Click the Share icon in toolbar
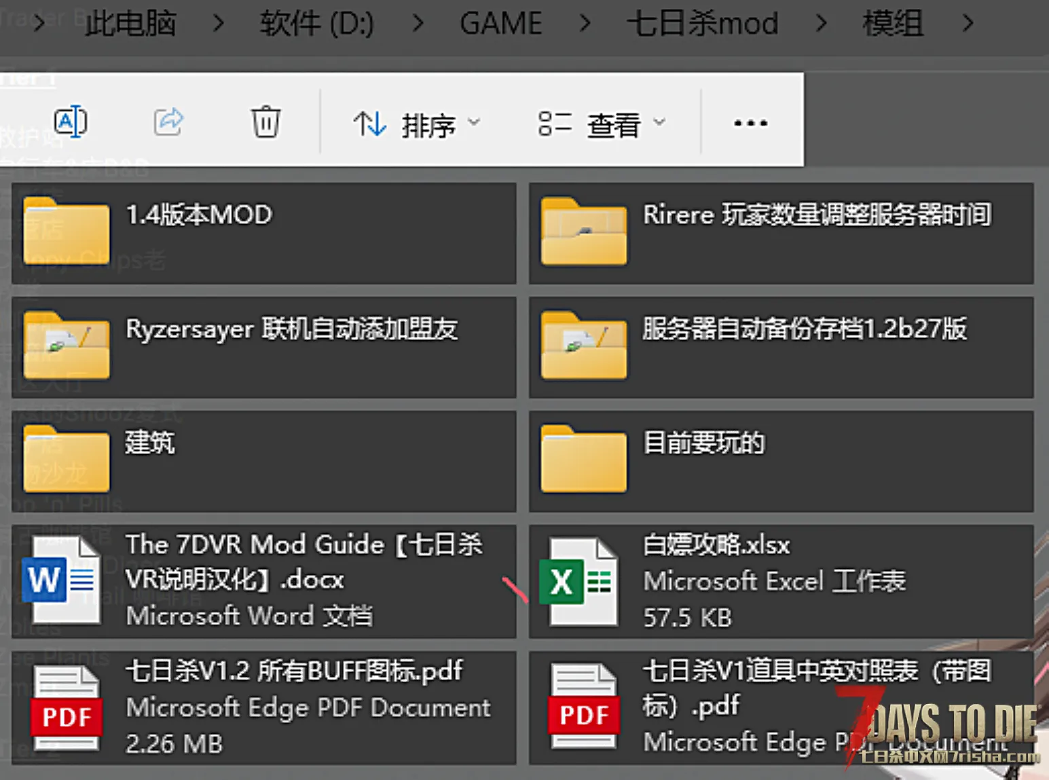The width and height of the screenshot is (1049, 780). pos(168,122)
